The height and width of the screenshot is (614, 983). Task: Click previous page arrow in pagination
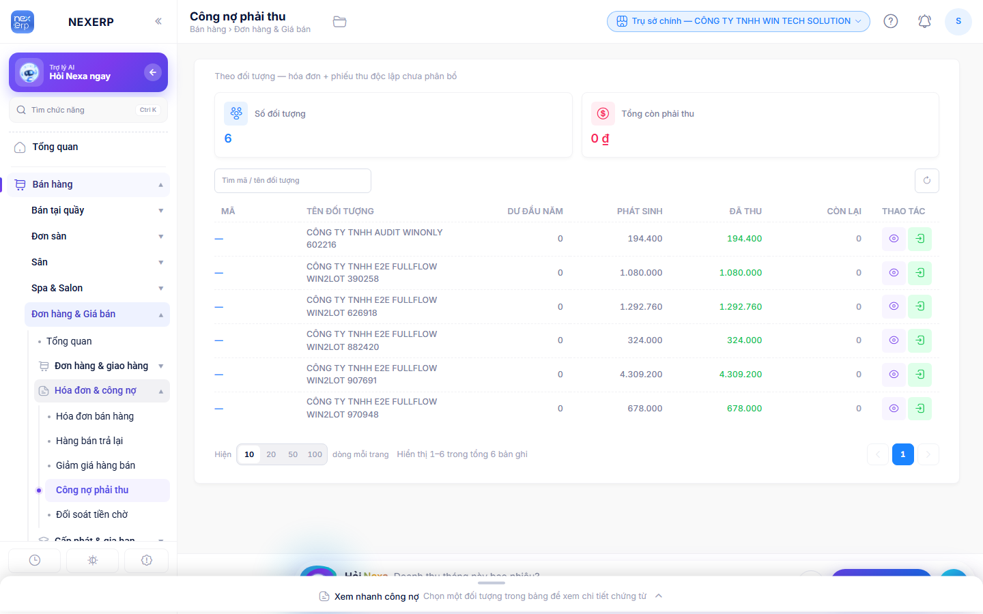[x=878, y=454]
